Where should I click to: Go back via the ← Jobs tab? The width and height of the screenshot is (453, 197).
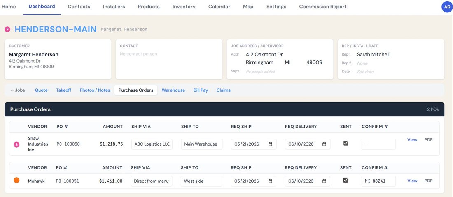point(17,90)
